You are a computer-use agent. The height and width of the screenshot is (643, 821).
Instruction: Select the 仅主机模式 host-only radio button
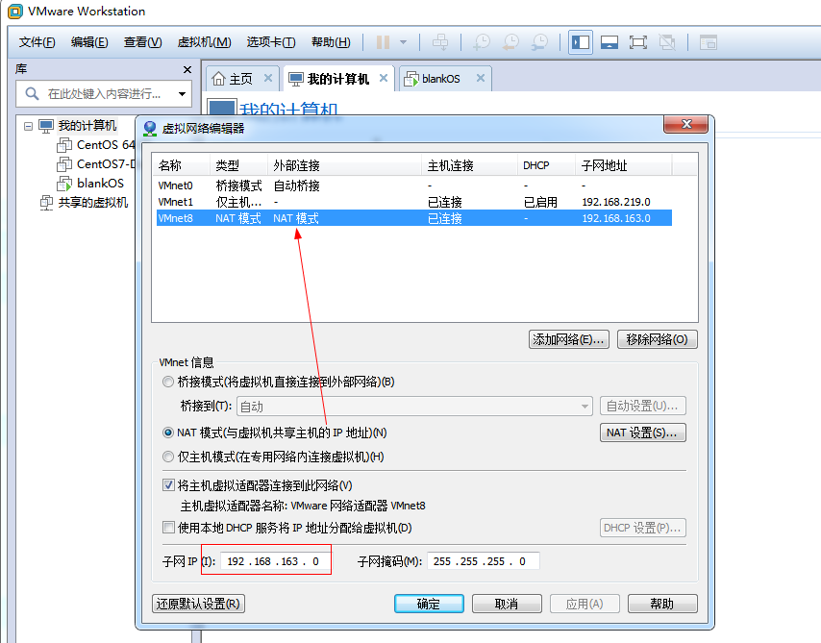[x=168, y=457]
